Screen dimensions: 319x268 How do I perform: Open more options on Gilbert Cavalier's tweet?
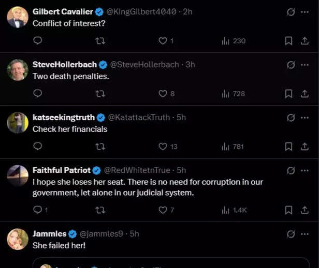tap(304, 11)
